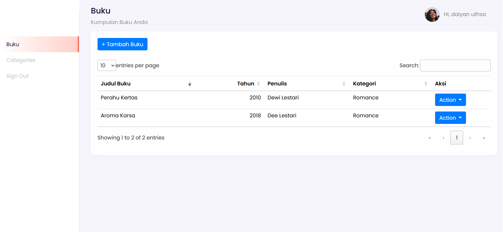Open Buku in the sidebar

[x=13, y=44]
